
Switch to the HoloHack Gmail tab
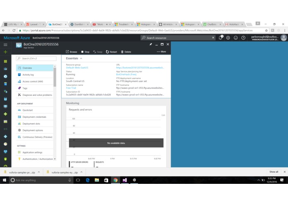(x=234, y=24)
